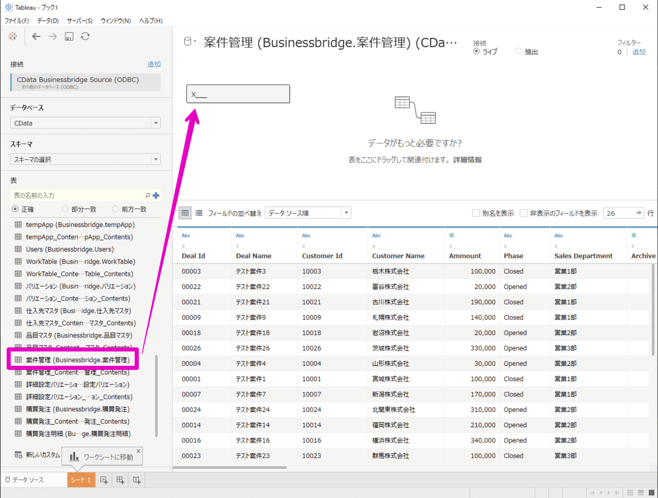Select the 抽出 connection radio button
Screen dimensions: 658x498
click(x=519, y=52)
